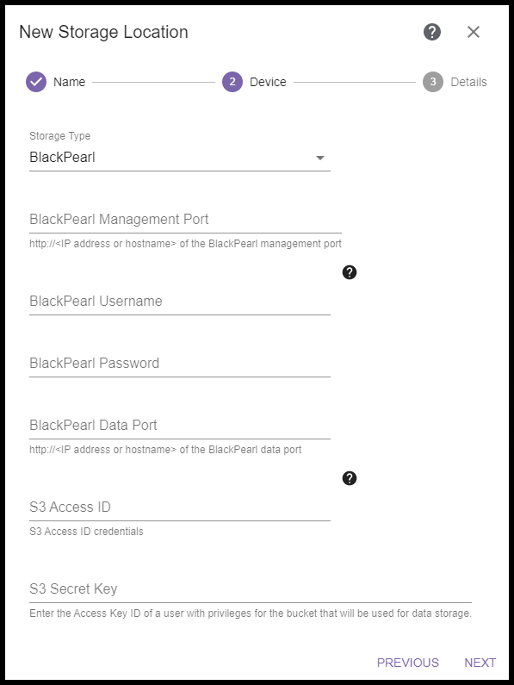
Task: Click the Storage Type label
Action: coord(59,136)
